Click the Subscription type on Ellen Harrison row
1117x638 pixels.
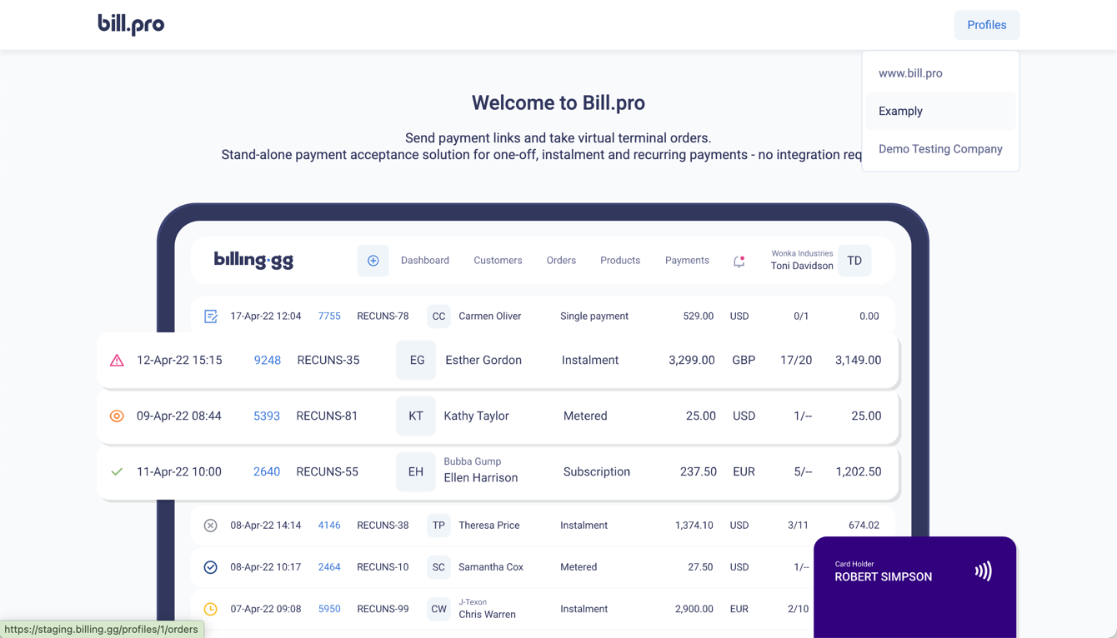tap(597, 471)
